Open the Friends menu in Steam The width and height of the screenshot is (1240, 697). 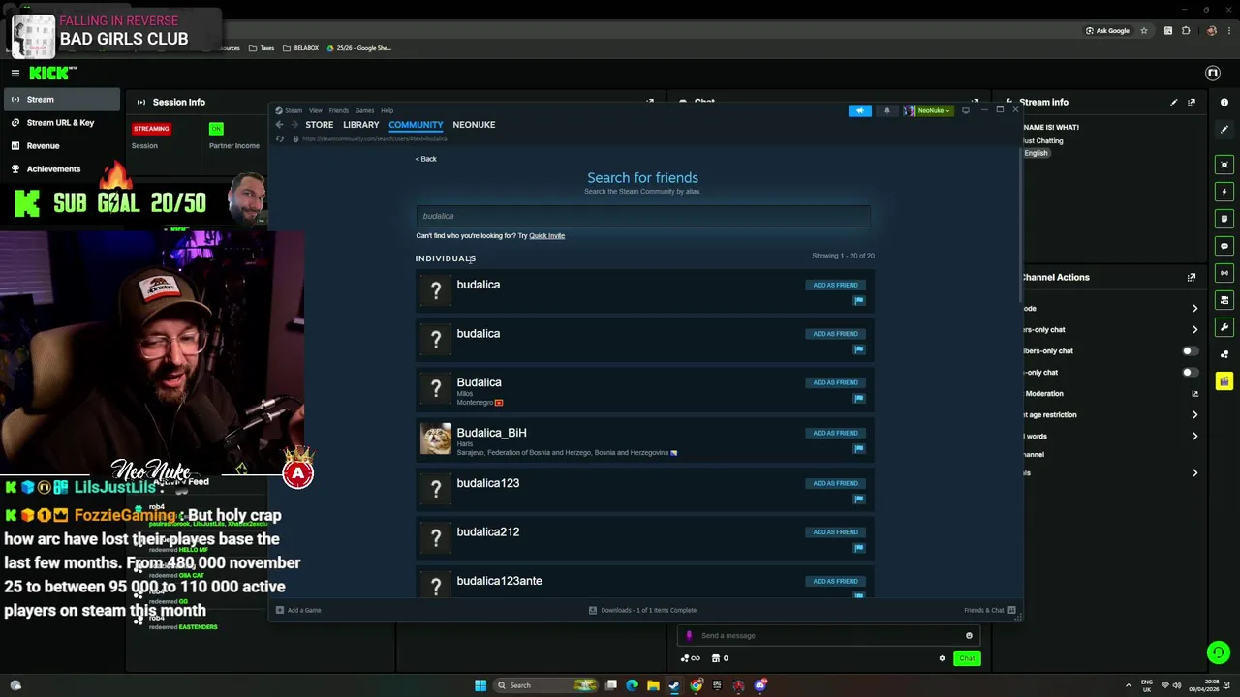[338, 110]
